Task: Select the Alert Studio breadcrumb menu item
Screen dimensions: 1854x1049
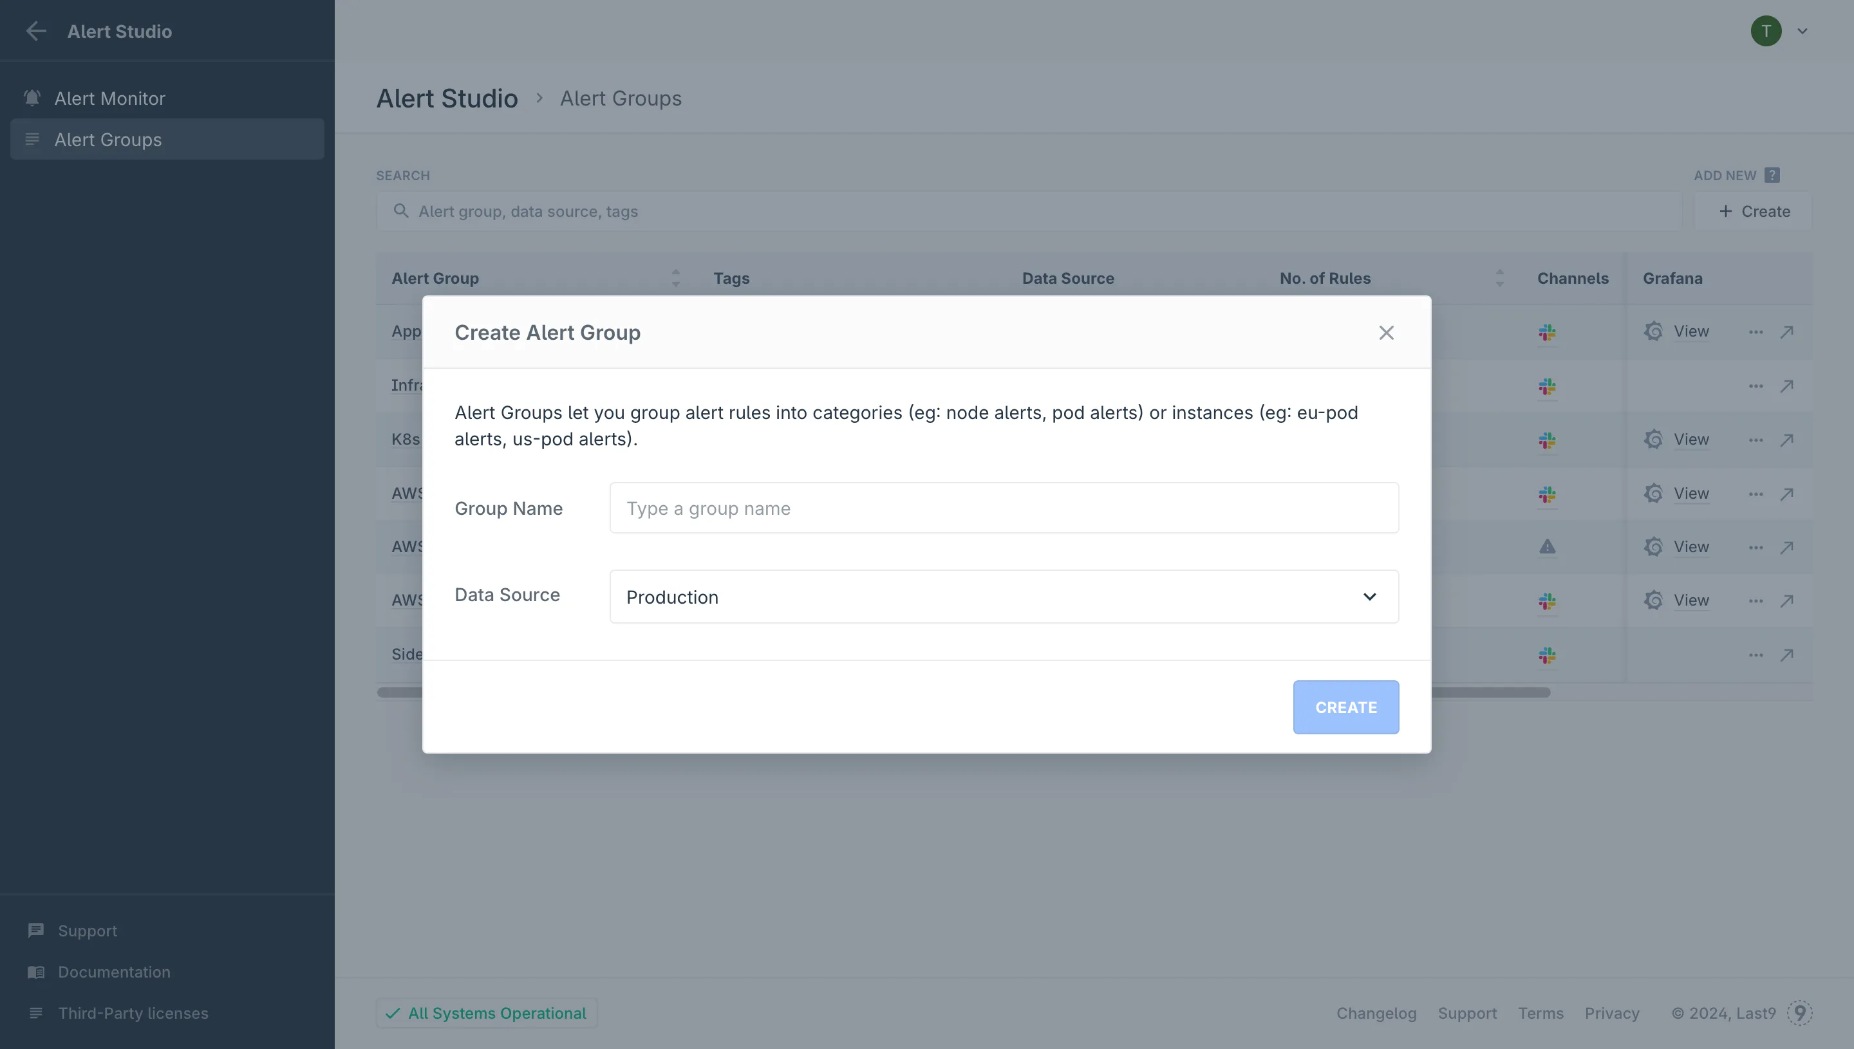Action: click(x=447, y=98)
